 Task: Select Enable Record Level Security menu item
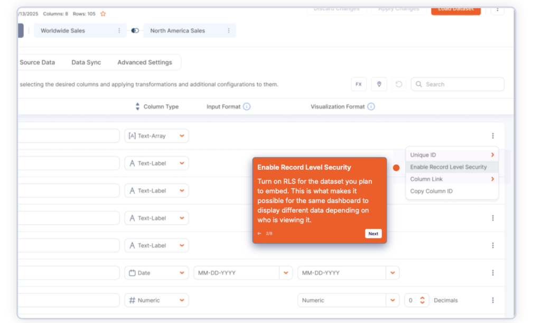(x=448, y=167)
